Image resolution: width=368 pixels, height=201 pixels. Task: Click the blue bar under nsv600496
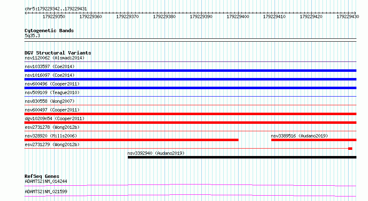coord(190,88)
